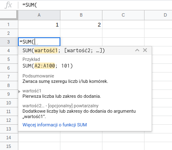Click the active cell A3 editor
This screenshot has width=172, height=150.
point(39,42)
